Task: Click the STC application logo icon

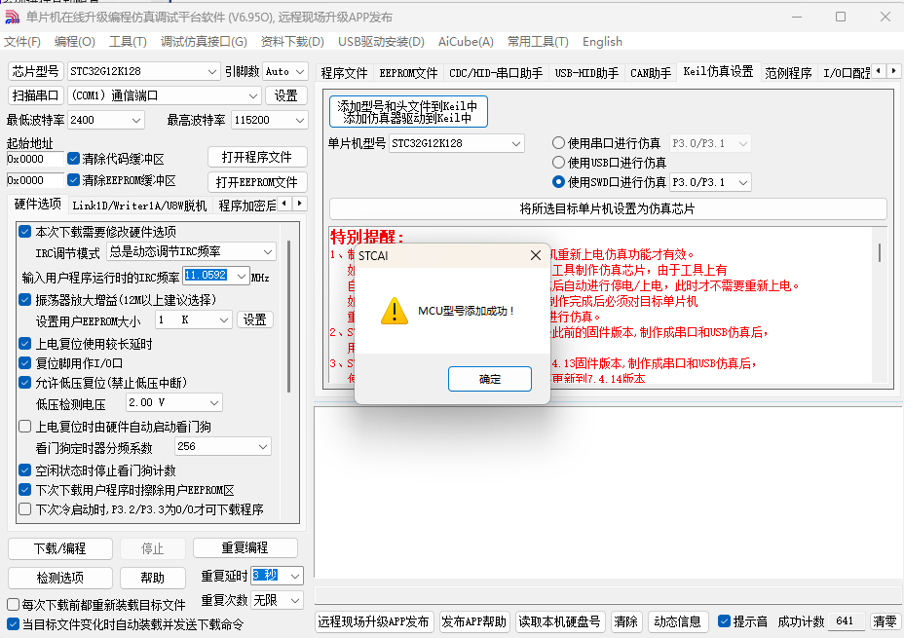Action: pos(12,17)
